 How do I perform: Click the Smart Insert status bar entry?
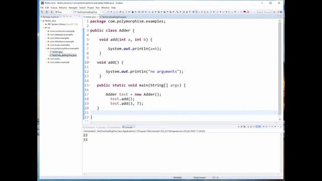[200, 177]
